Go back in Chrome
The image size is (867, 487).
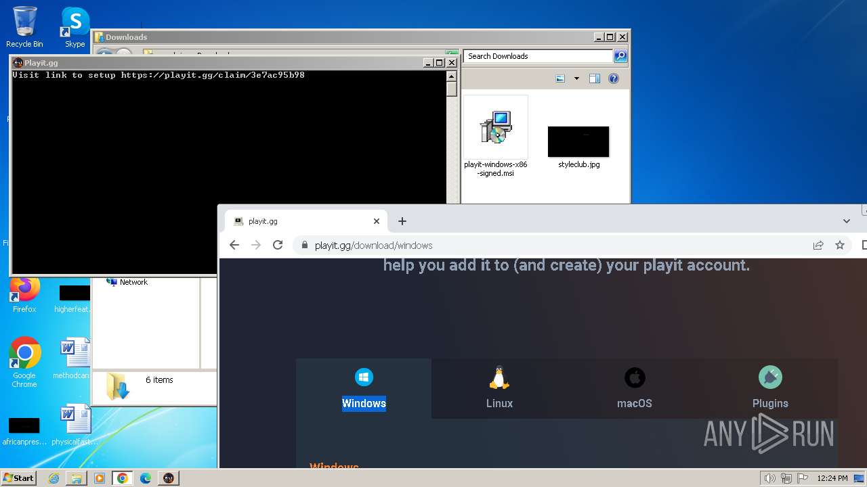(234, 245)
